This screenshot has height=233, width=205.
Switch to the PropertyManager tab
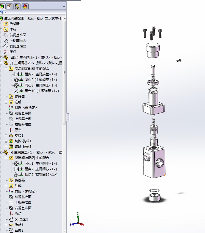coord(9,6)
